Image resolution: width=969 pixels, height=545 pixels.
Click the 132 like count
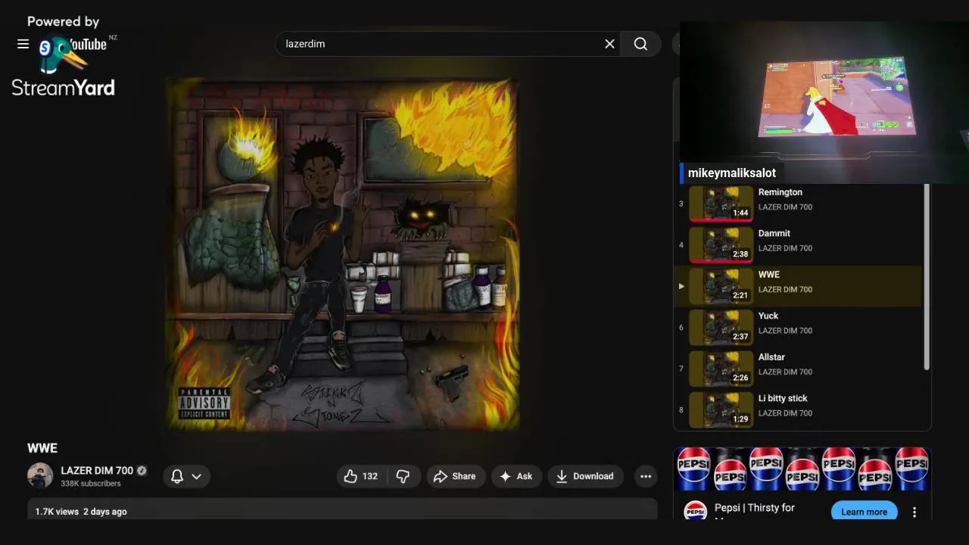369,476
